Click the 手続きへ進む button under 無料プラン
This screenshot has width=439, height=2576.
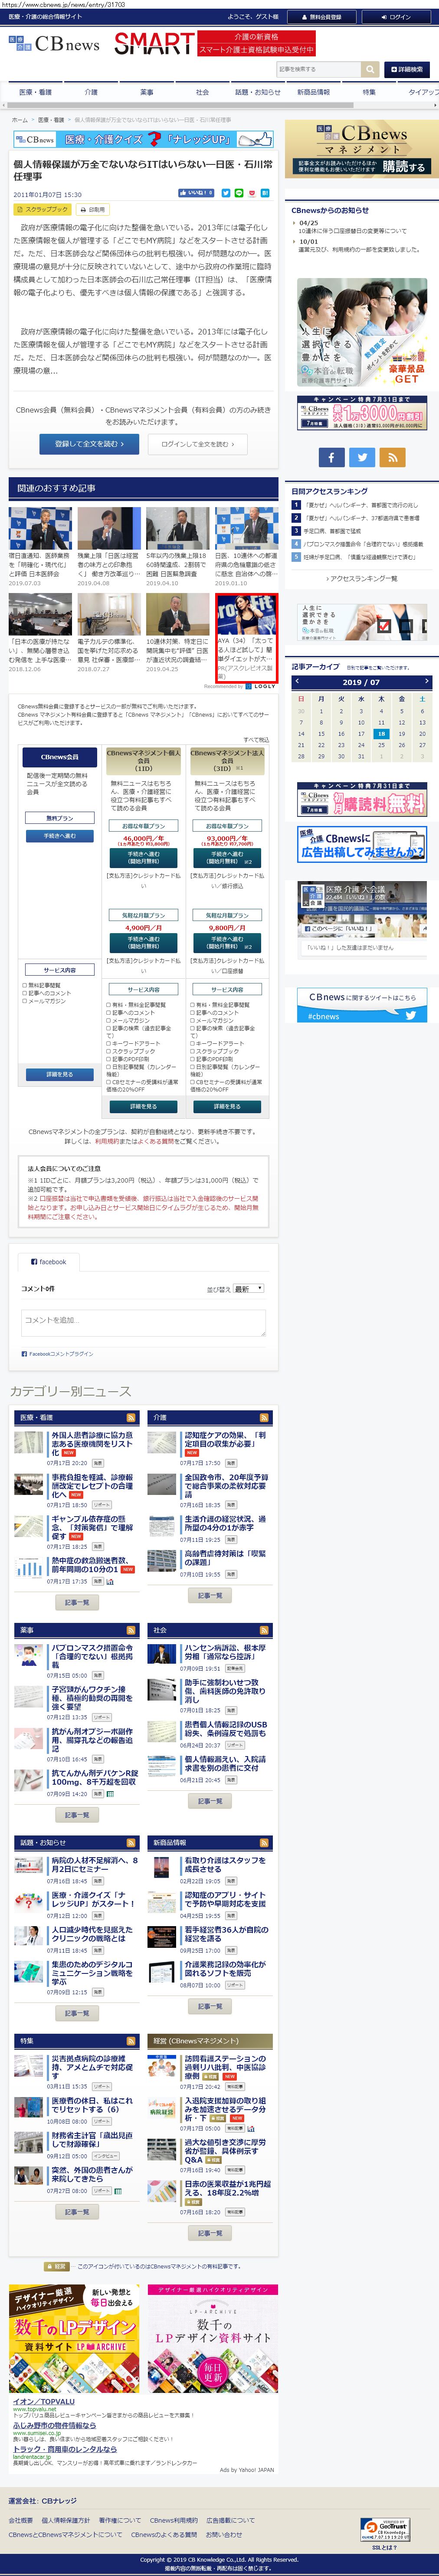tap(59, 836)
